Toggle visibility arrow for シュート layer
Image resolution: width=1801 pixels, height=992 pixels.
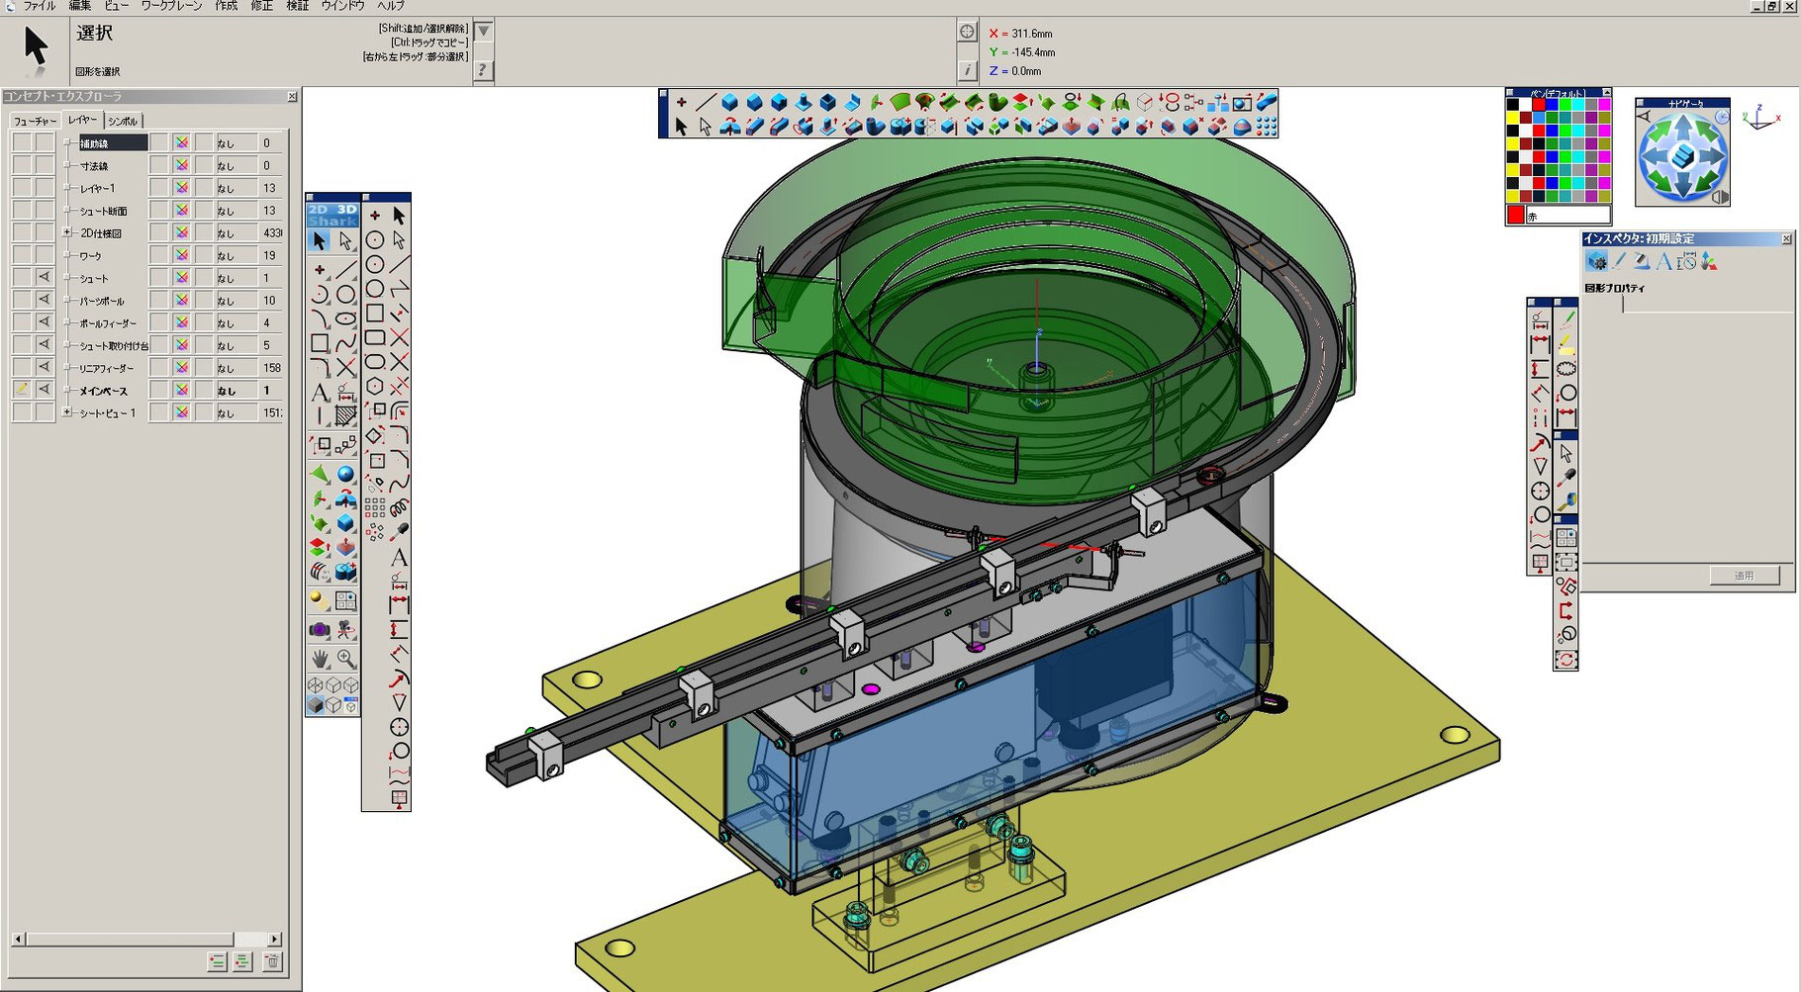point(44,278)
